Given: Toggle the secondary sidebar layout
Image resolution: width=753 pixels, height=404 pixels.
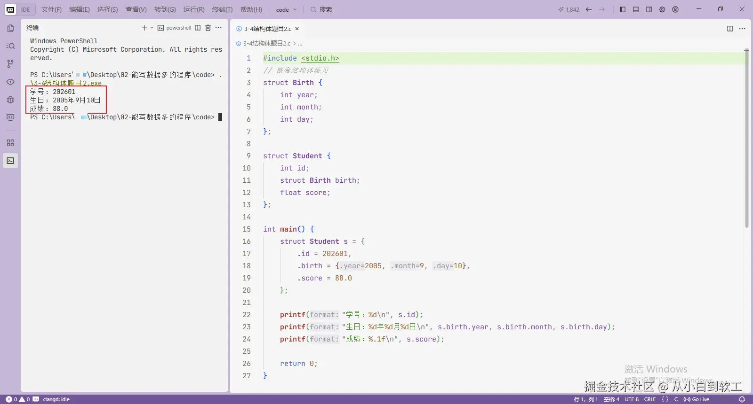Looking at the screenshot, I should pos(649,9).
